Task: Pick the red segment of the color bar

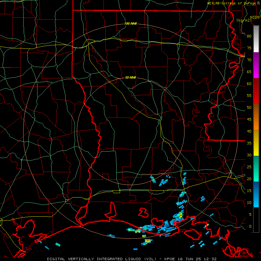Action: click(256, 91)
